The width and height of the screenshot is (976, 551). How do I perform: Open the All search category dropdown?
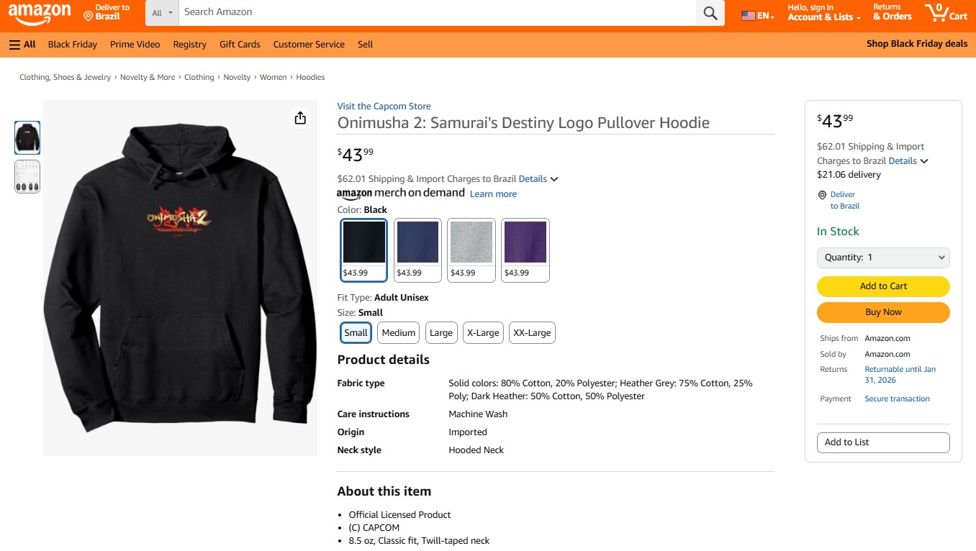[162, 13]
